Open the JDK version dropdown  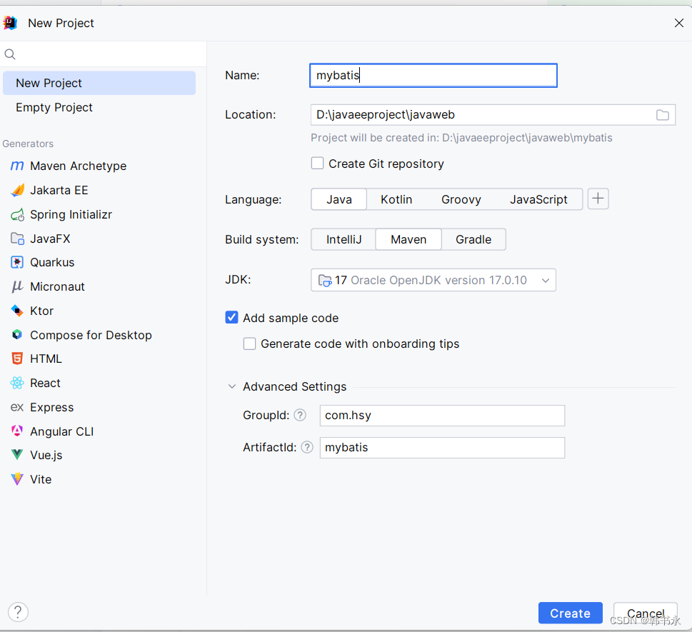pos(433,280)
